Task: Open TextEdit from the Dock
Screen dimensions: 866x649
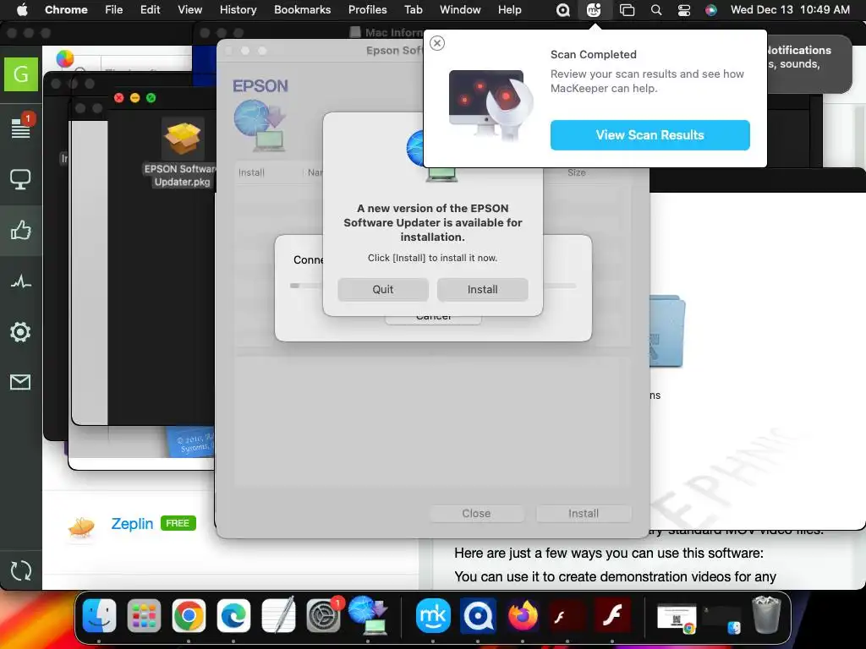Action: point(278,615)
